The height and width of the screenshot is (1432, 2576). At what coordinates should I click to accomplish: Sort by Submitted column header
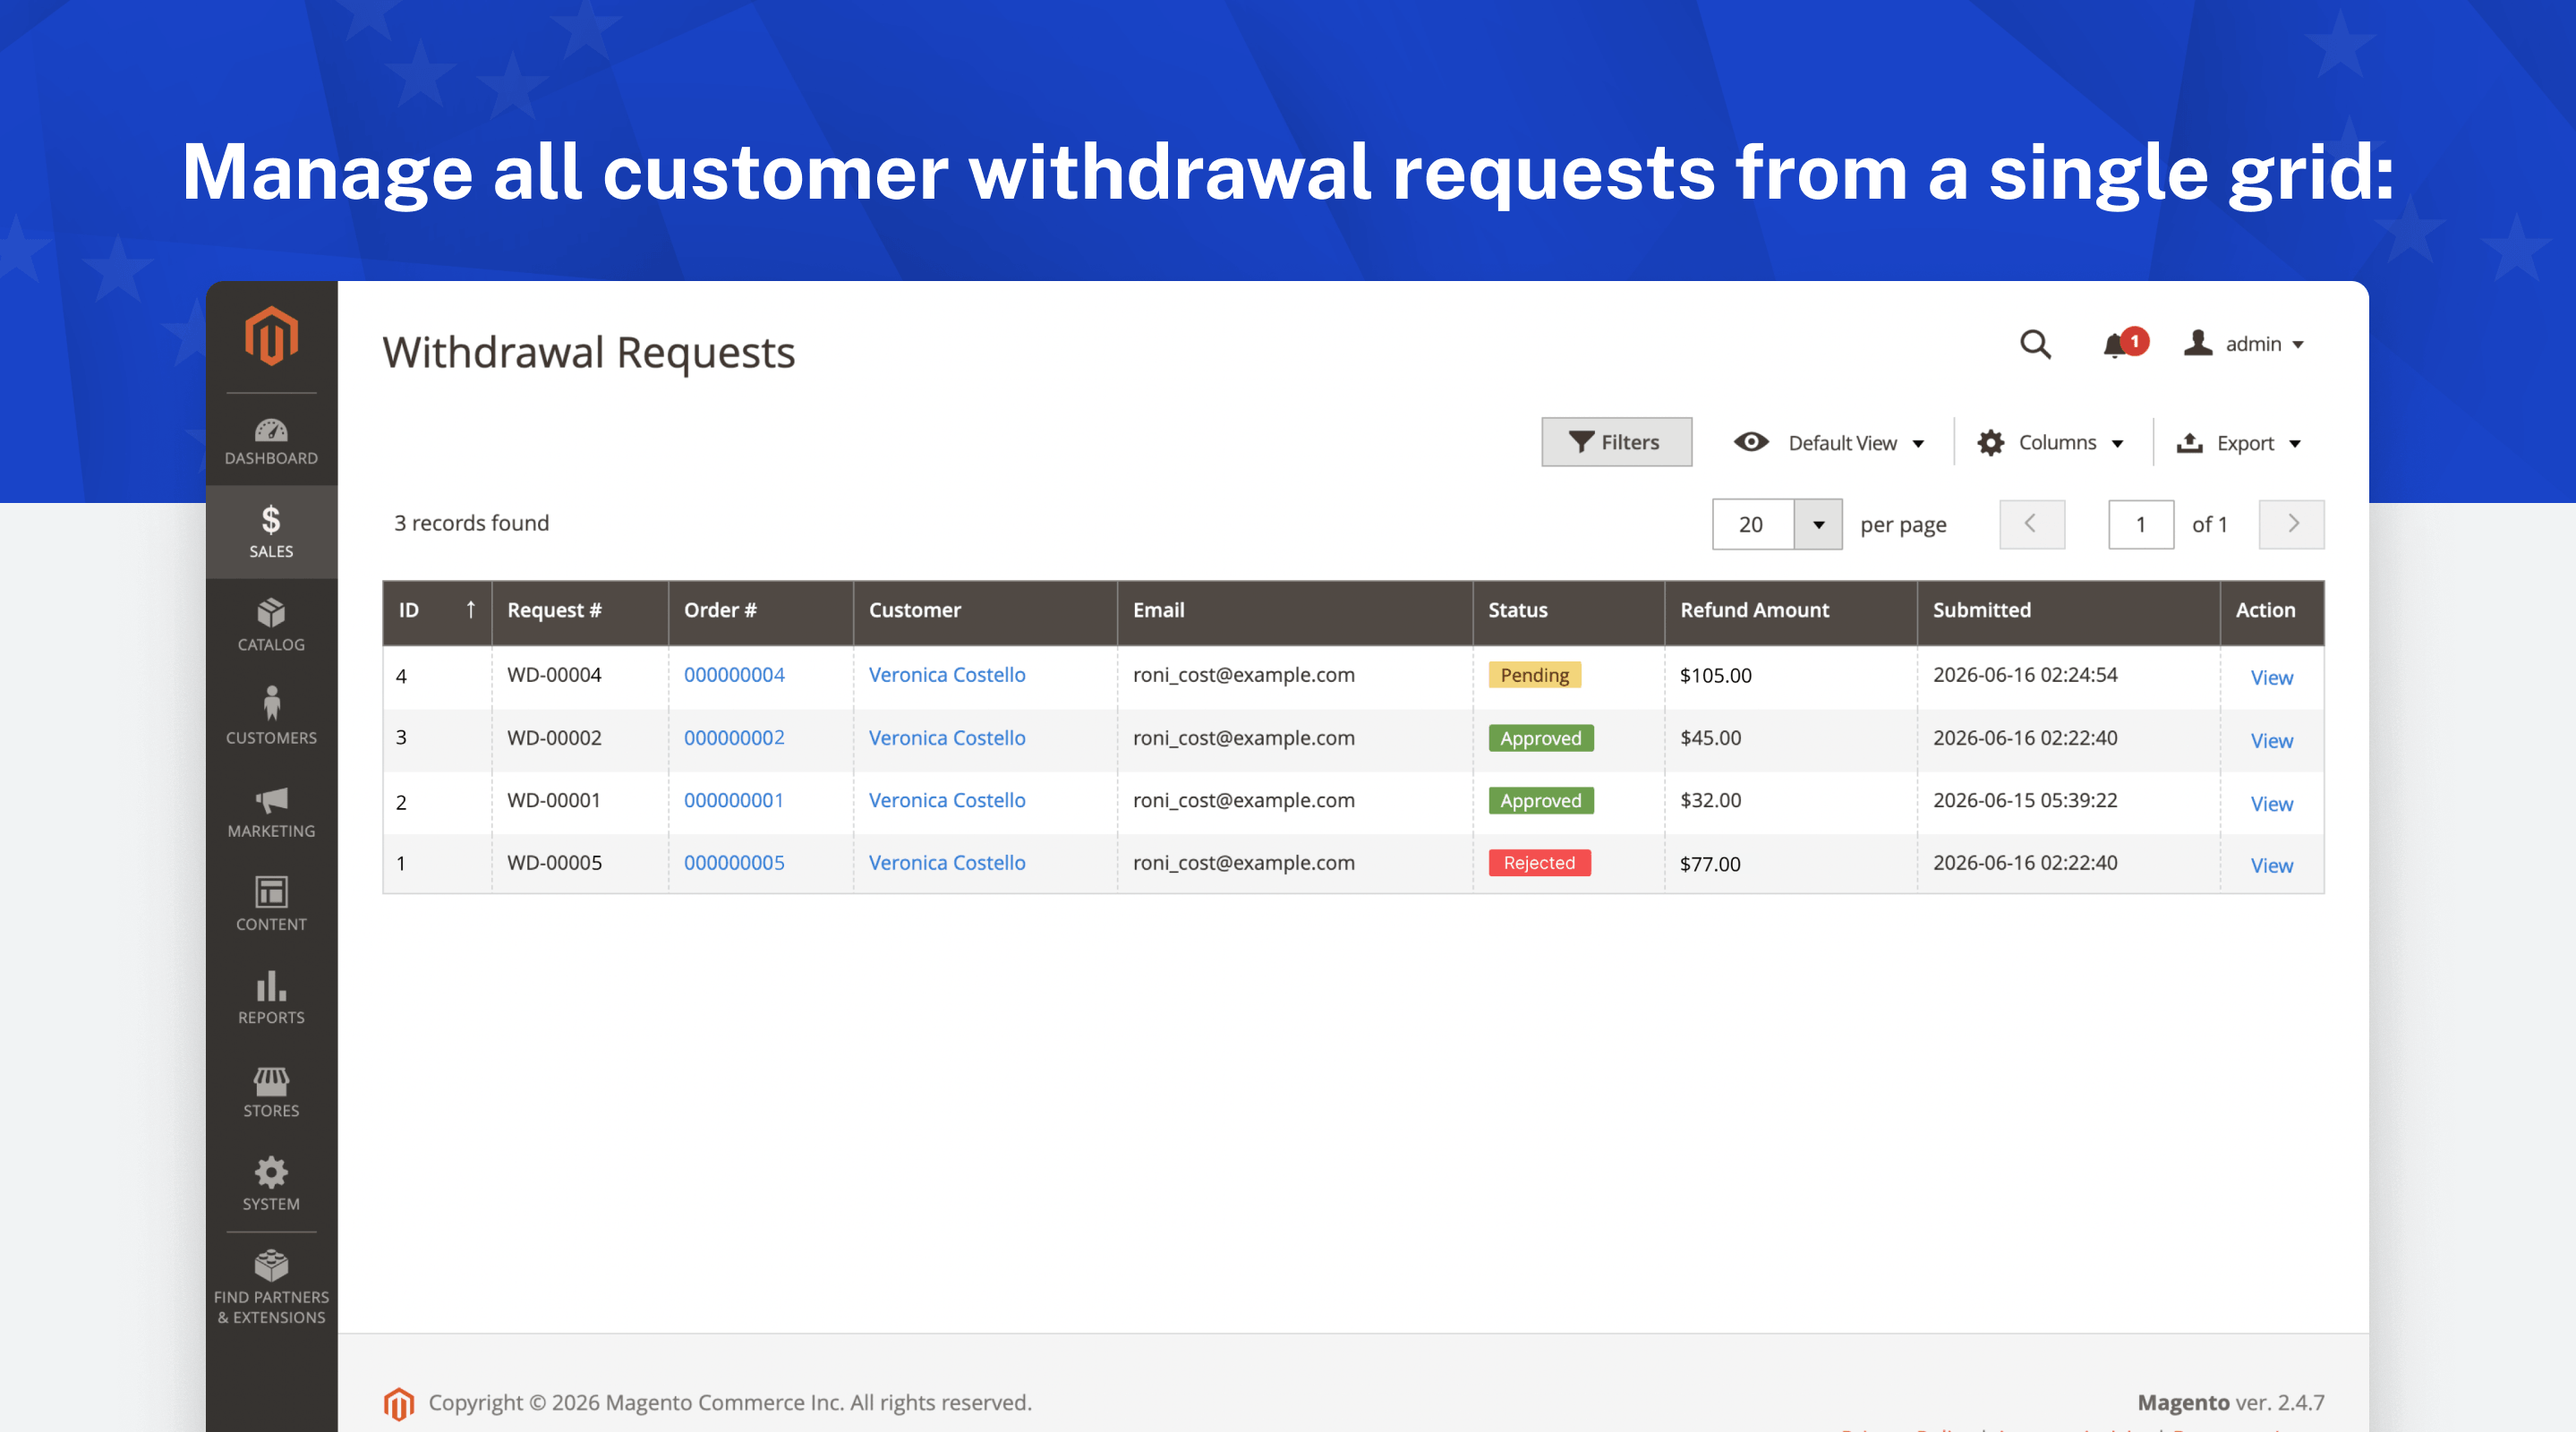coord(2068,611)
